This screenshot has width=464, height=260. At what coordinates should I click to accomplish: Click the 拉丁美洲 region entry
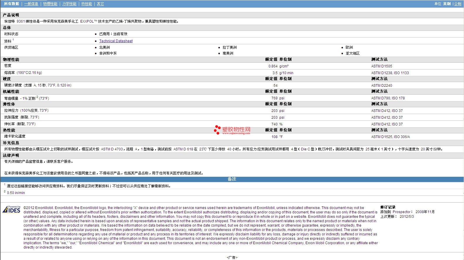[230, 47]
